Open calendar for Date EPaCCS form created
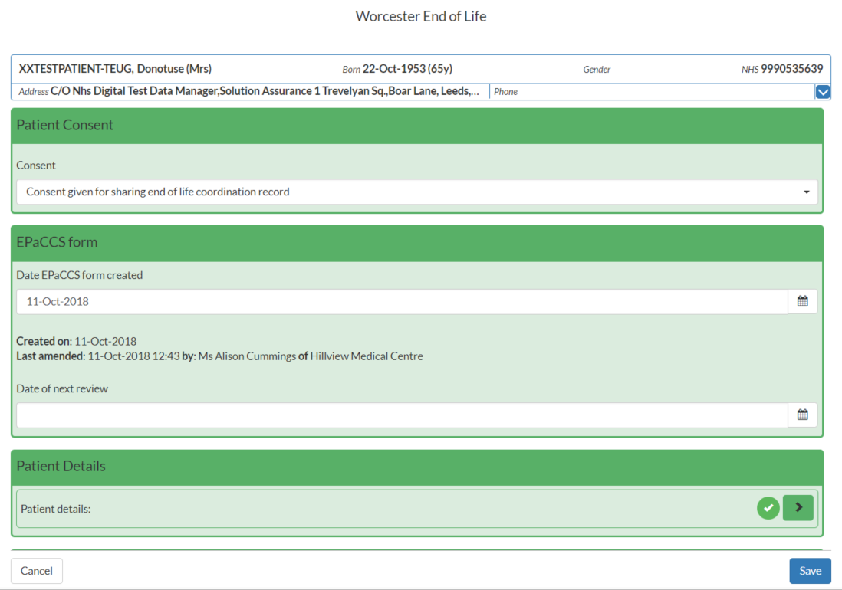 [802, 301]
